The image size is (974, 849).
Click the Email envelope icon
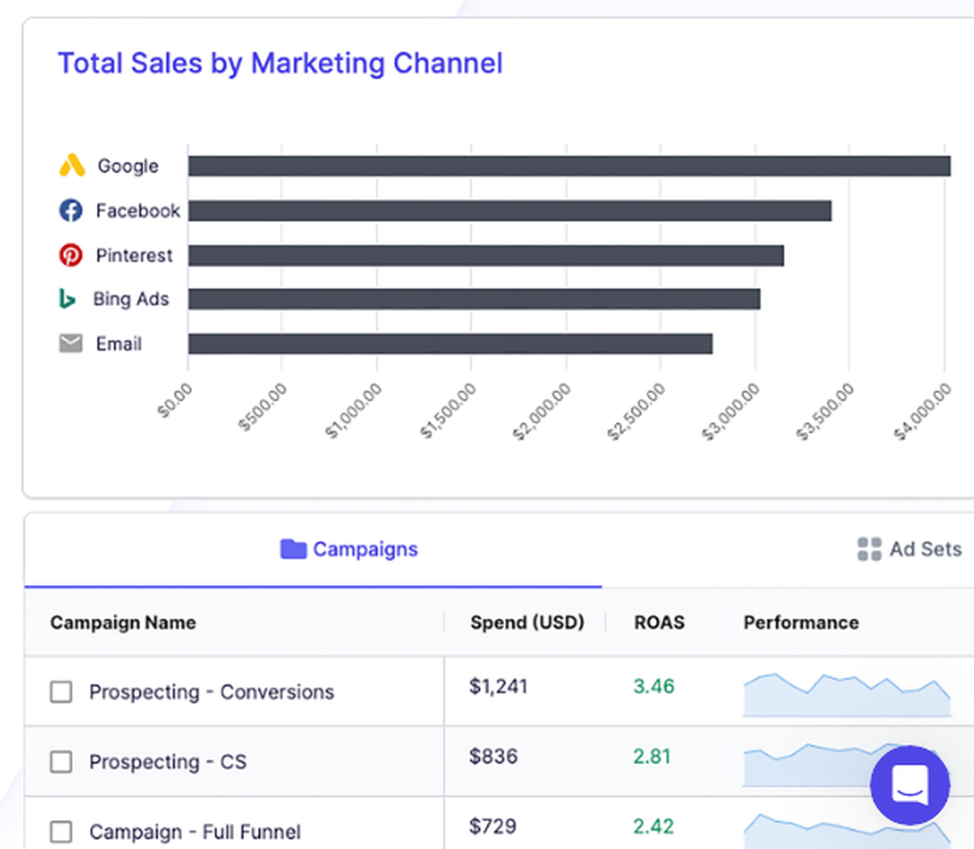[x=71, y=344]
